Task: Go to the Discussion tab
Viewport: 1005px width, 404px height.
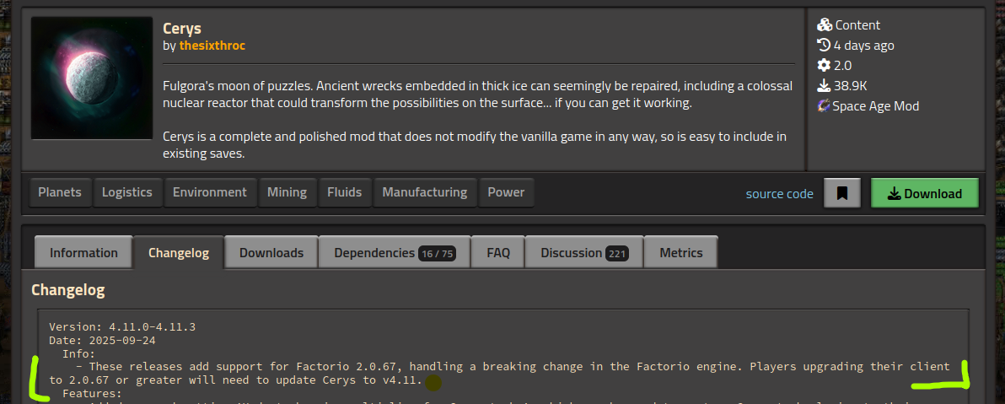Action: click(x=584, y=252)
